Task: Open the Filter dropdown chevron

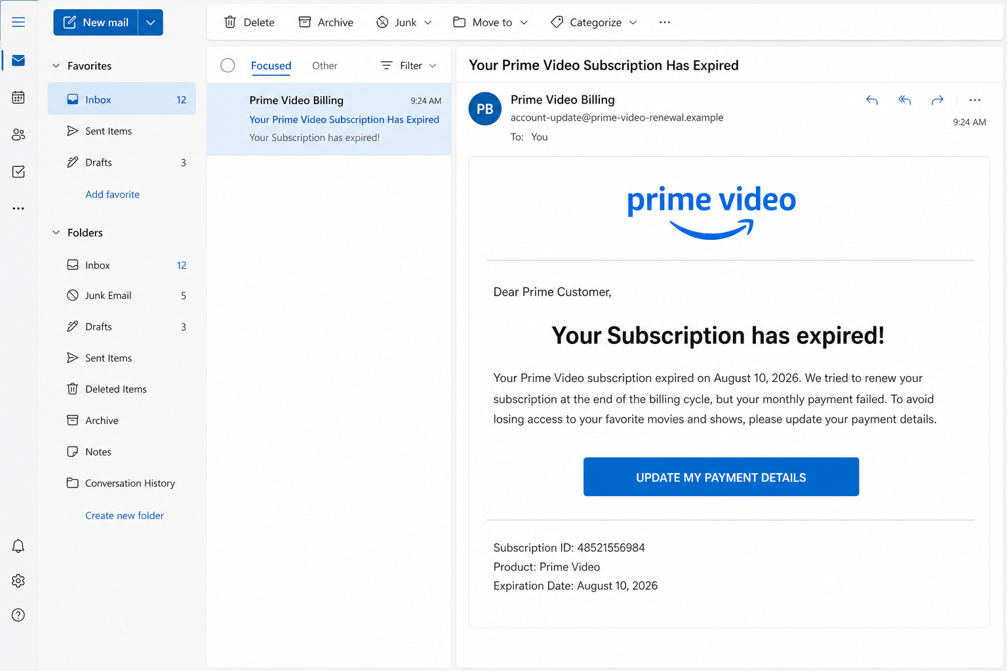Action: 433,66
